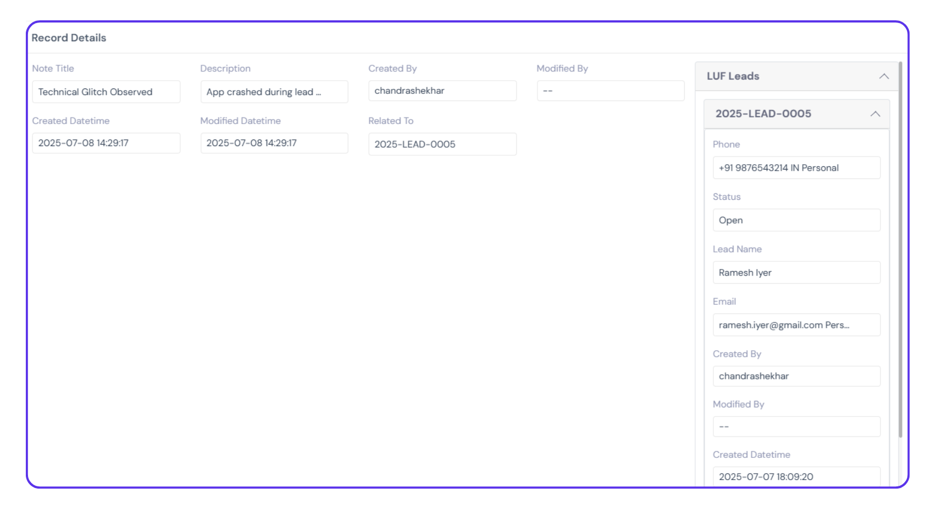Select the Created By field in lead panel
Image resolution: width=937 pixels, height=510 pixels.
click(796, 376)
